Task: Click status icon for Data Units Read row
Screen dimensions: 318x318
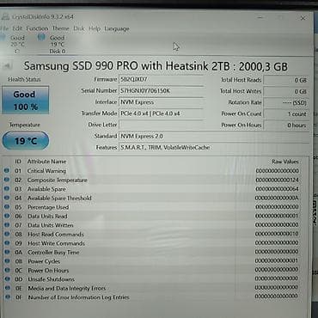Action: pyautogui.click(x=7, y=216)
